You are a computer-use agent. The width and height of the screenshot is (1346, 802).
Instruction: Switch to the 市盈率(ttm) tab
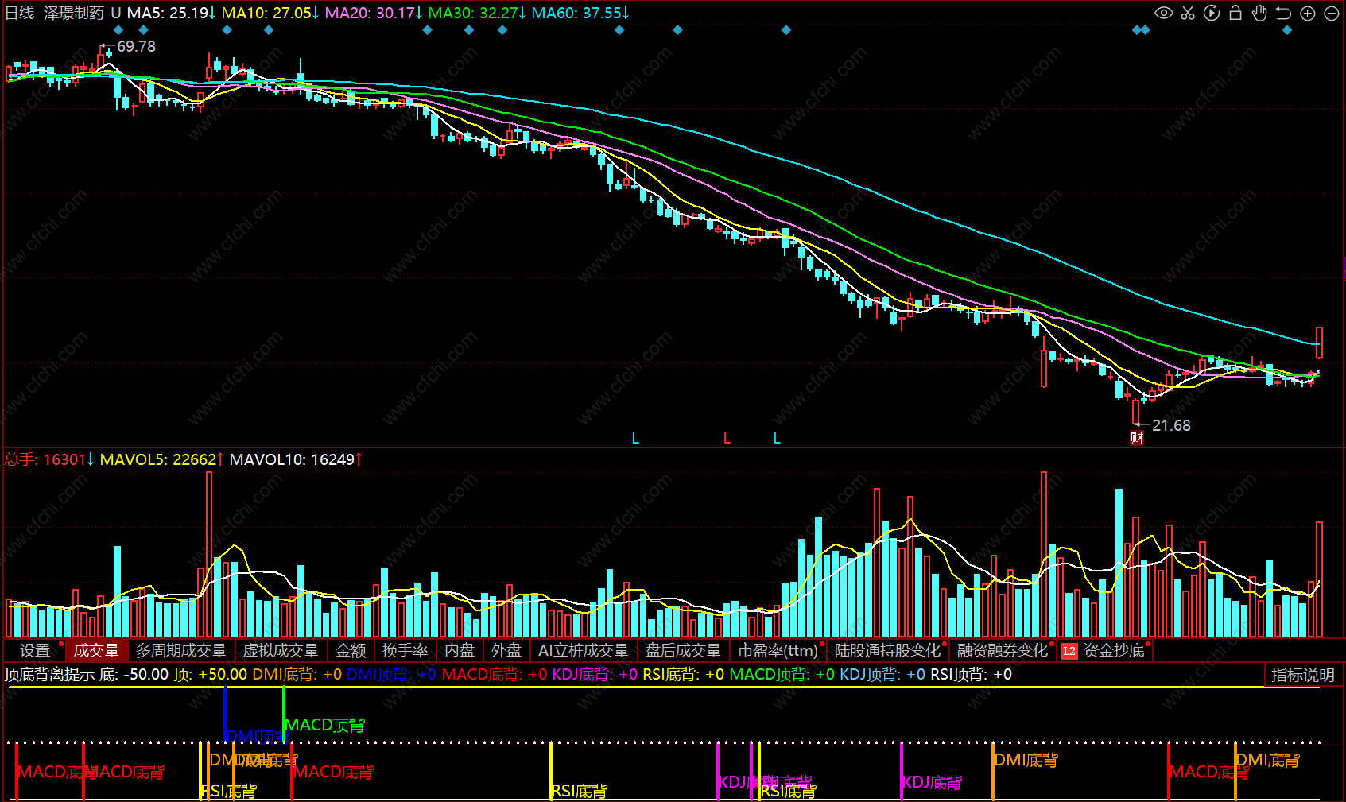(778, 650)
